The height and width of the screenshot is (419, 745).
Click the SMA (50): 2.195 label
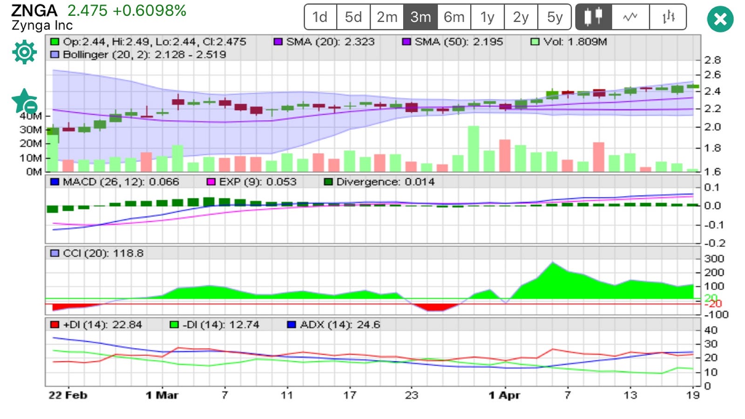pyautogui.click(x=459, y=42)
